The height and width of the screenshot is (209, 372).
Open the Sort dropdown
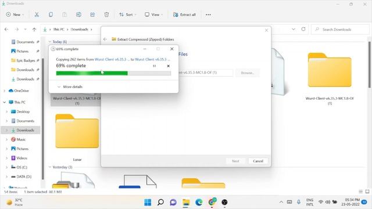tap(128, 15)
